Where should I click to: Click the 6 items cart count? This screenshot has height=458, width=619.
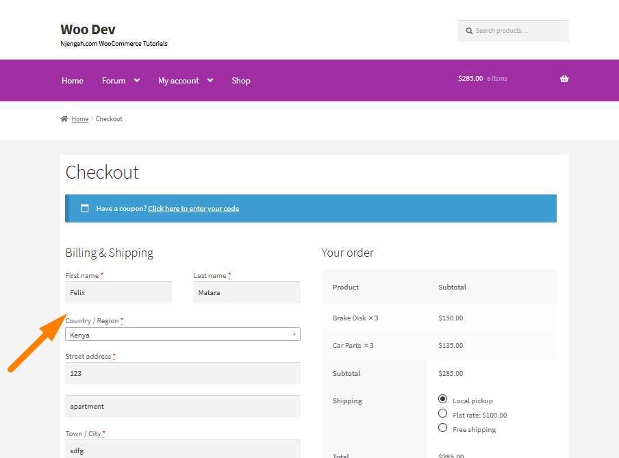click(x=497, y=79)
